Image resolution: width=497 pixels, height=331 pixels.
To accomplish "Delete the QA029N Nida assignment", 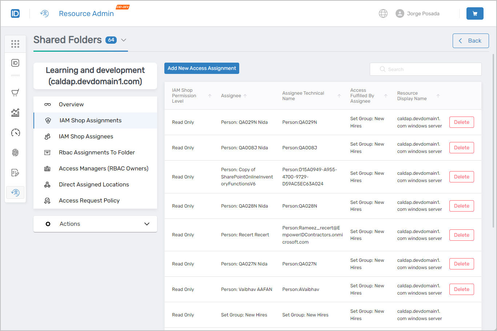I will (x=461, y=122).
